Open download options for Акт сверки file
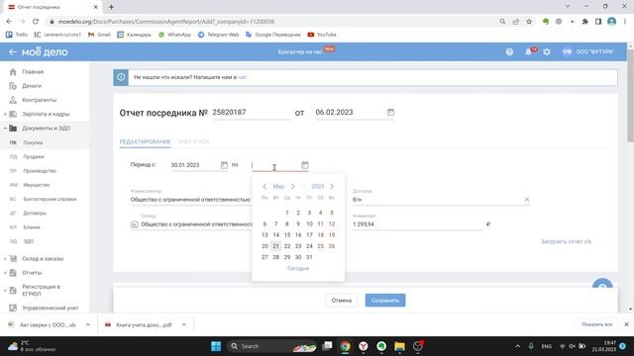Viewport: 634px width, 356px height. (x=88, y=325)
